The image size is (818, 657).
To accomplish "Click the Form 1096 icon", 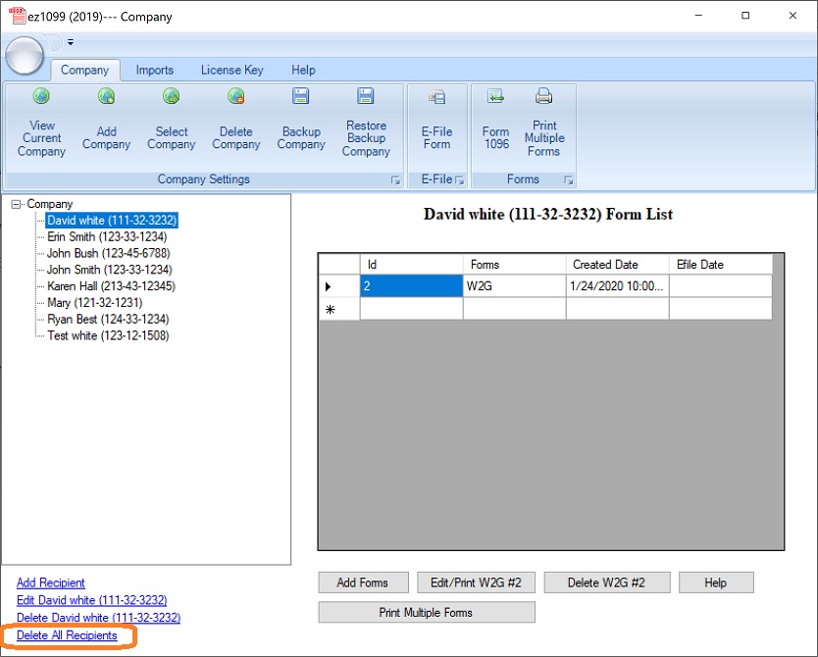I will pyautogui.click(x=496, y=97).
